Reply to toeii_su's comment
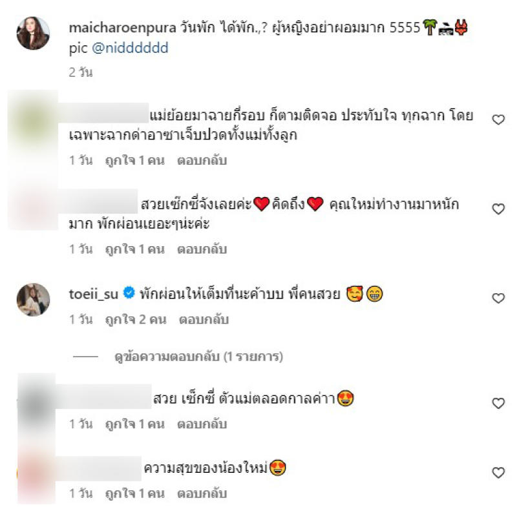This screenshot has width=517, height=520. 204,320
